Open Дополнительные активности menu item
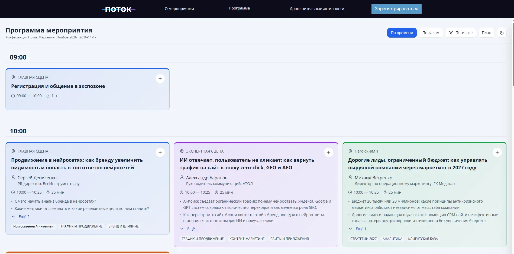Screen dimensions: 514x254 click(317, 9)
